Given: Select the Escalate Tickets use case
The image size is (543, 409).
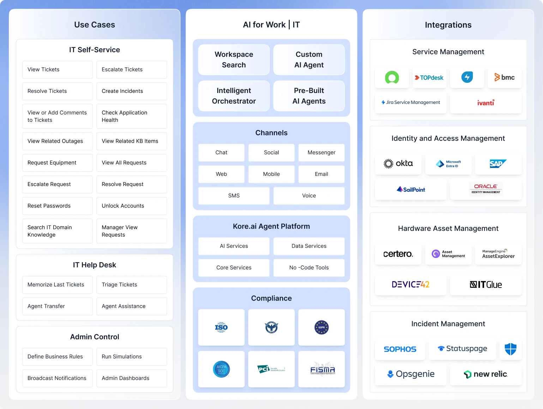Looking at the screenshot, I should (132, 70).
